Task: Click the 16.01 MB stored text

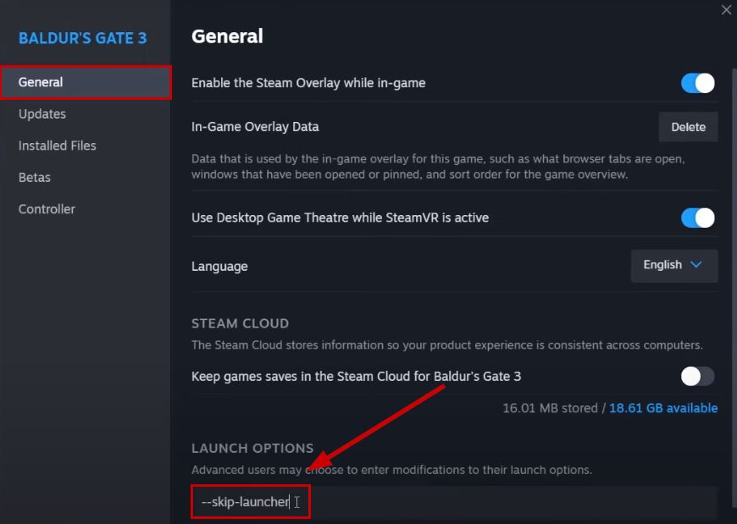Action: (x=550, y=408)
